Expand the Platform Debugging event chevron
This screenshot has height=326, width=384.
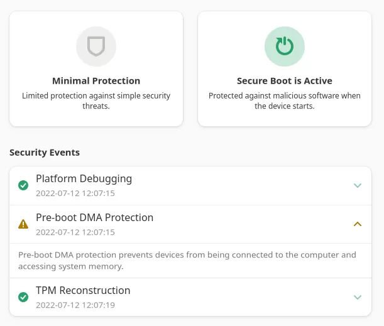click(x=358, y=185)
